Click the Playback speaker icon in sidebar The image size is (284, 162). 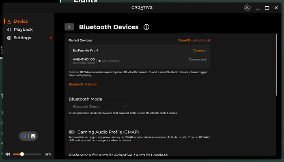9,30
